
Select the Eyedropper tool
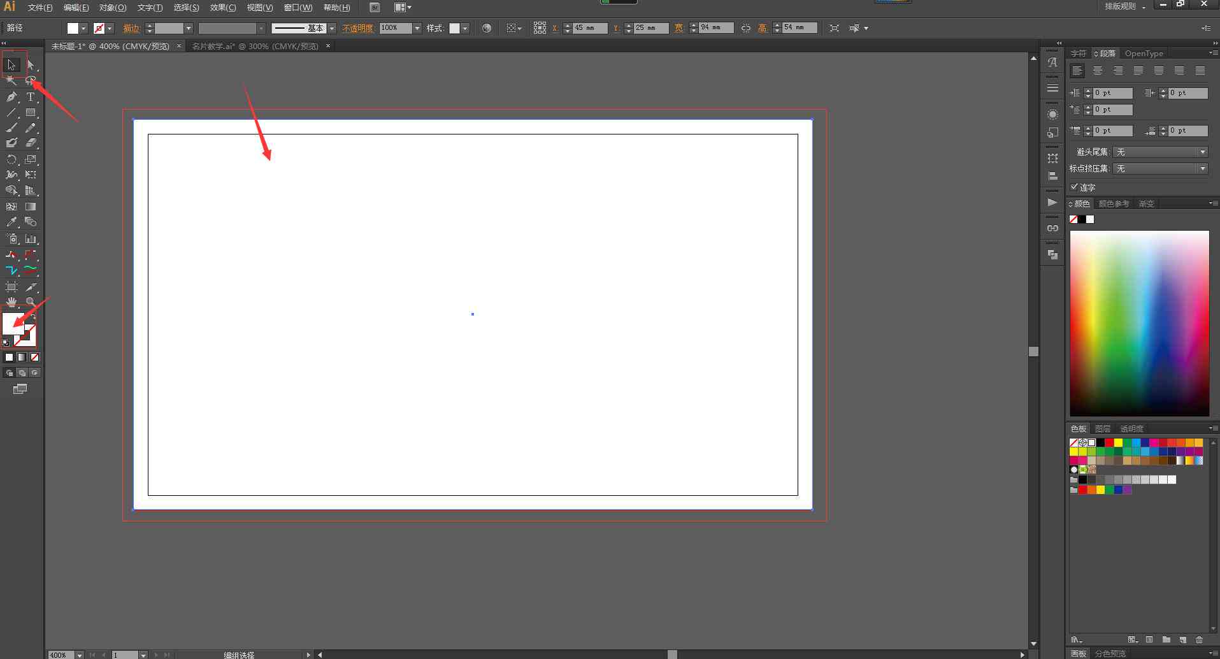pyautogui.click(x=11, y=222)
